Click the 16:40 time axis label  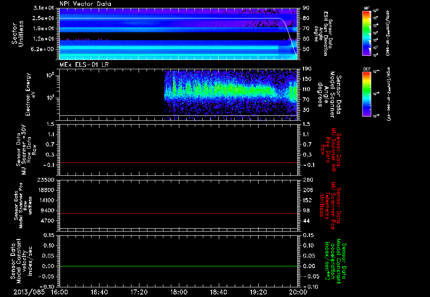point(99,292)
